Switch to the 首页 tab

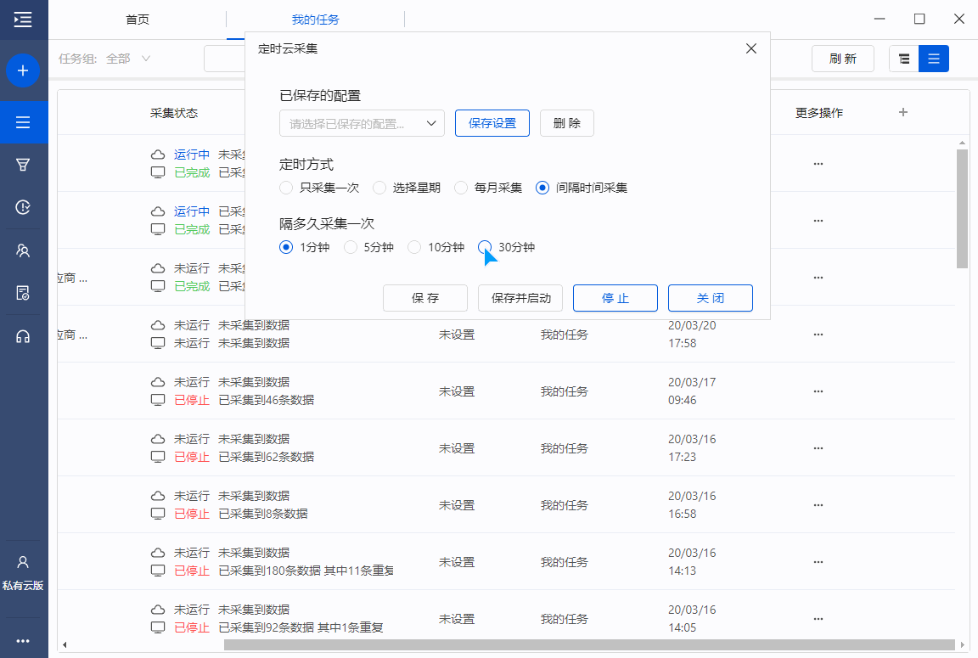pyautogui.click(x=137, y=20)
